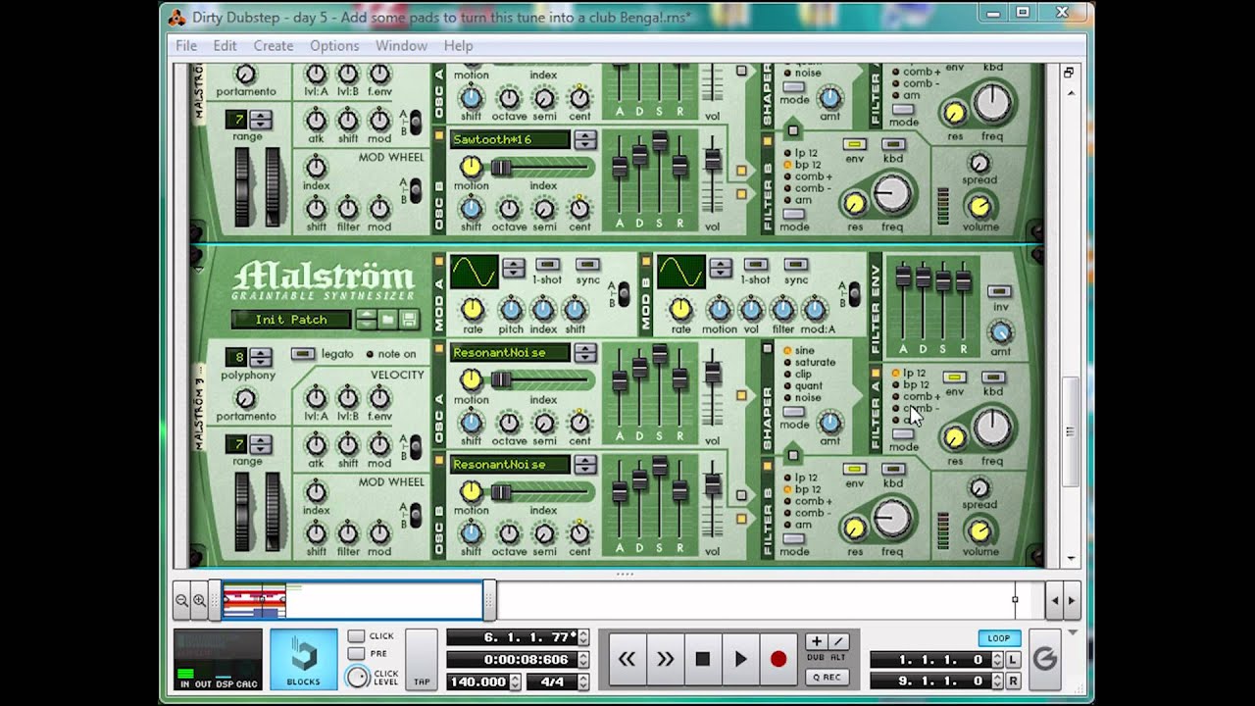Click the spread knob in Init Patch Malström
Viewport: 1255px width, 706px height.
pyautogui.click(x=979, y=487)
